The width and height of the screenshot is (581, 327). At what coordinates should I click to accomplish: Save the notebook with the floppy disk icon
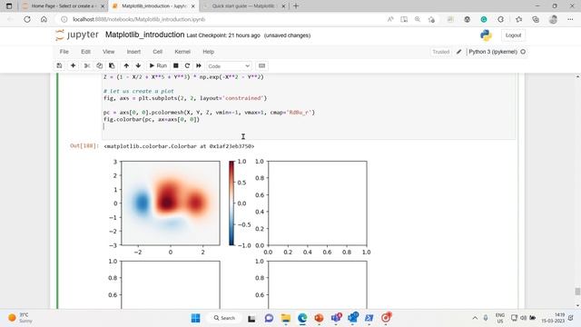click(x=59, y=65)
